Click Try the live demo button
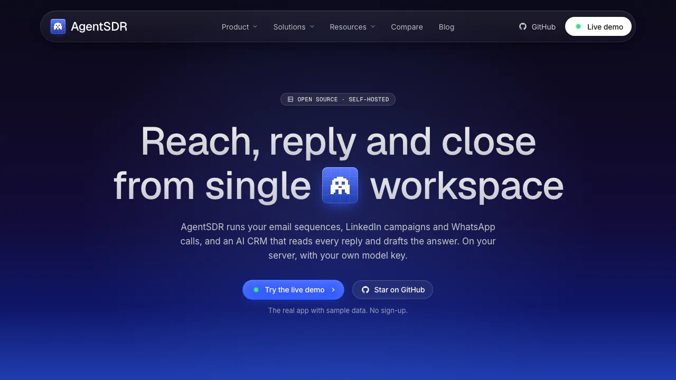 (293, 290)
